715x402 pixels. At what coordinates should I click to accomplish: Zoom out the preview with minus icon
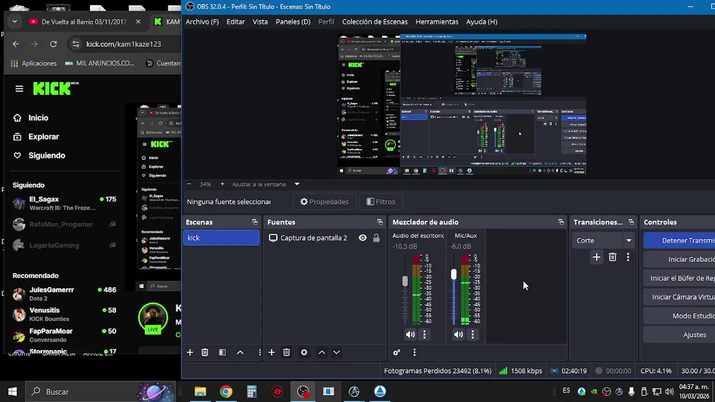tap(189, 184)
